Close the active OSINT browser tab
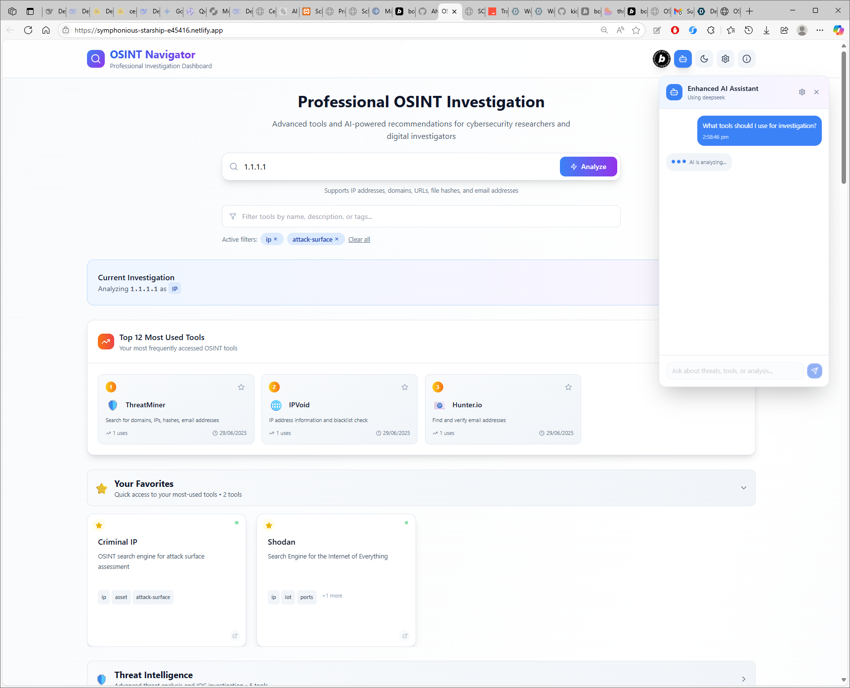Viewport: 850px width, 688px height. (454, 11)
